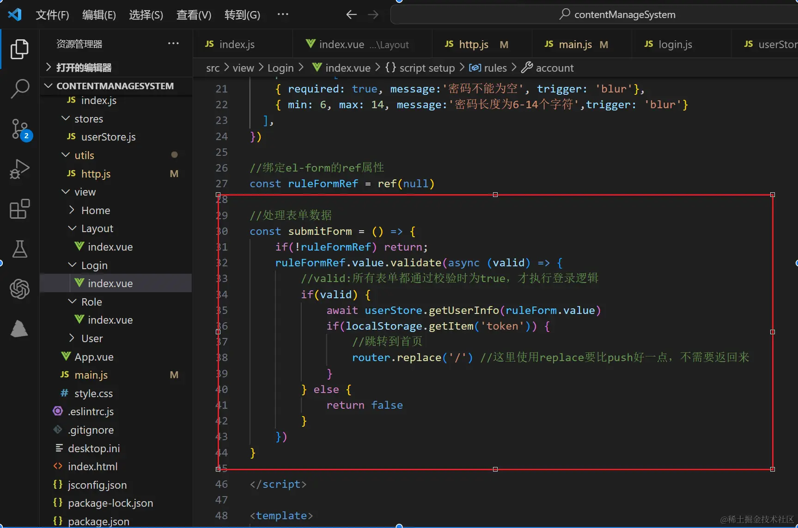Open the pyramid-shaped extension in activity bar

(19, 329)
